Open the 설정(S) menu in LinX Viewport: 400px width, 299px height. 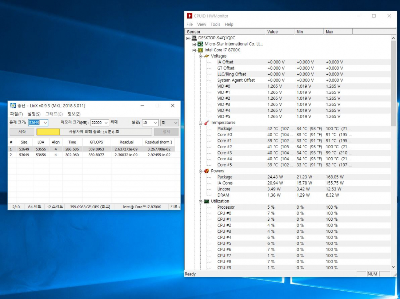(34, 114)
